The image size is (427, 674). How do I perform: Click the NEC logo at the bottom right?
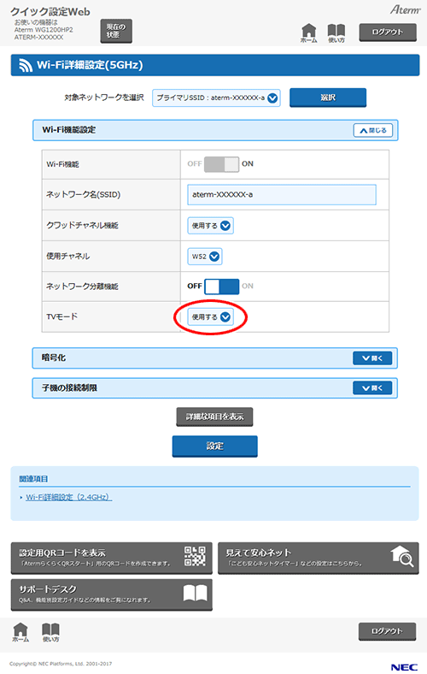click(x=404, y=666)
